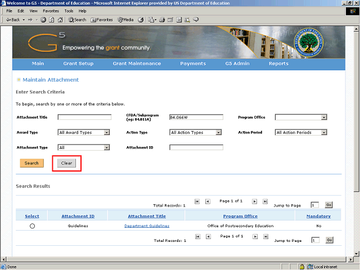Open the Main navigation tab

point(38,64)
